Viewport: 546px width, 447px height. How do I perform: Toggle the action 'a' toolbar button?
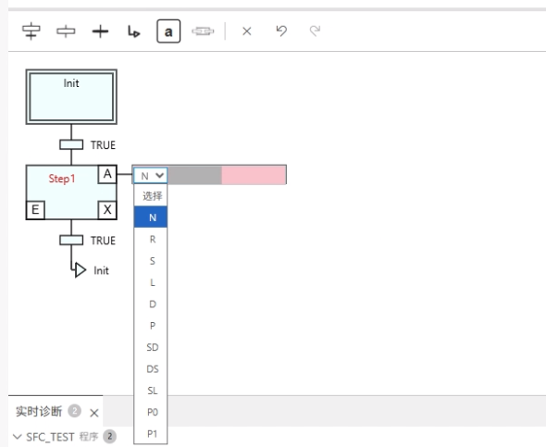pyautogui.click(x=168, y=31)
